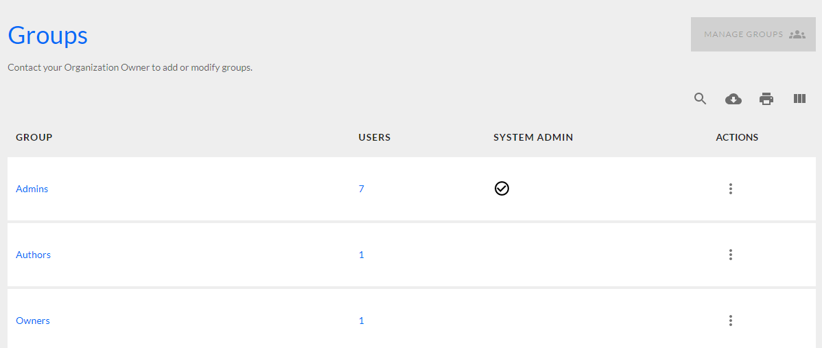This screenshot has width=822, height=348.
Task: Sort by the Users column header
Action: pyautogui.click(x=375, y=137)
